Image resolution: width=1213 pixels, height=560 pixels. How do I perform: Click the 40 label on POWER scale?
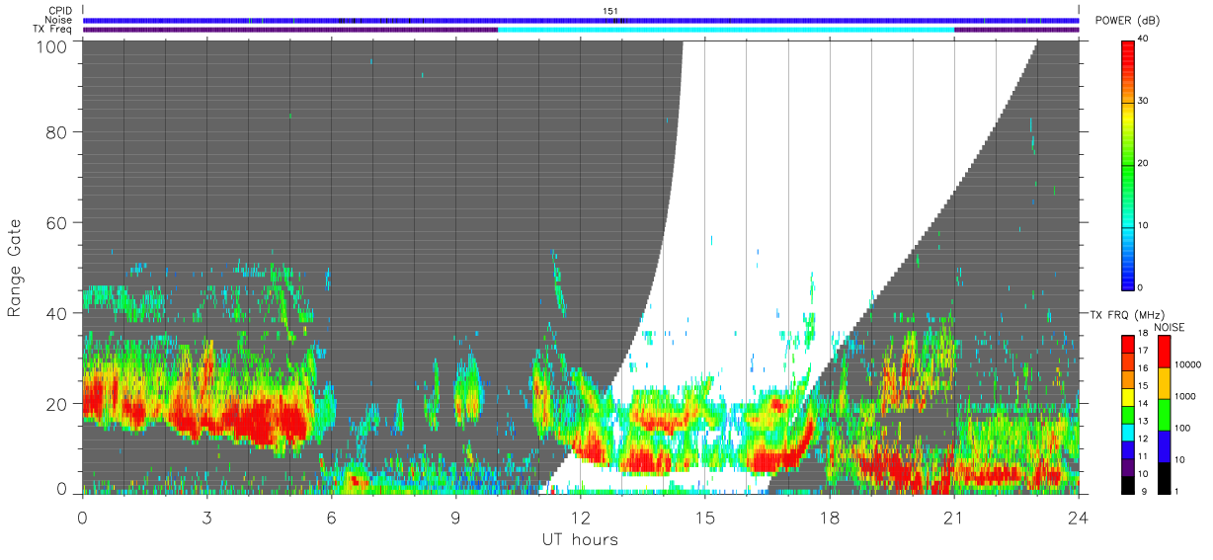(x=1145, y=39)
